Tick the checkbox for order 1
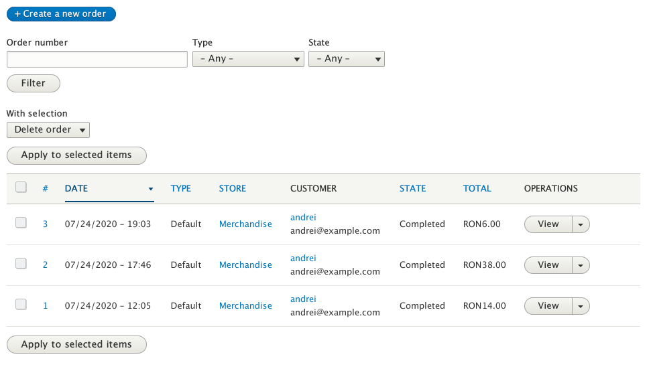This screenshot has height=371, width=651. click(x=21, y=305)
